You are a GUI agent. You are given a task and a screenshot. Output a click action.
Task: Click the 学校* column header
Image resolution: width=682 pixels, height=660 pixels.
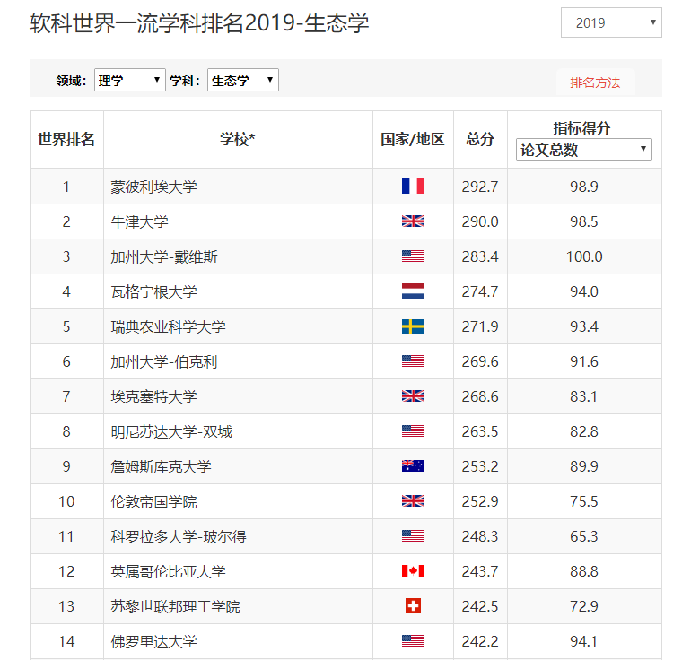click(238, 139)
